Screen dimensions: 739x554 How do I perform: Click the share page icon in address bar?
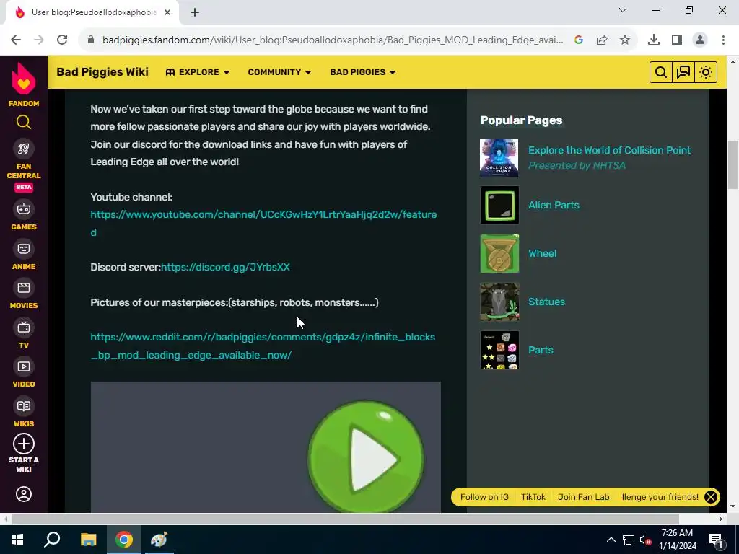602,40
